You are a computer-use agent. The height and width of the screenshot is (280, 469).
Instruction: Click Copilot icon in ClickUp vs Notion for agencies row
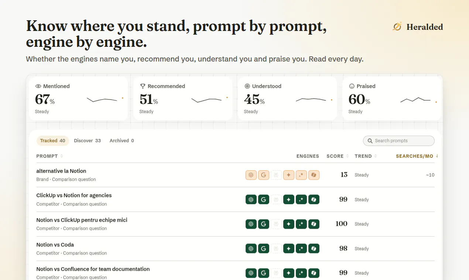[314, 200]
